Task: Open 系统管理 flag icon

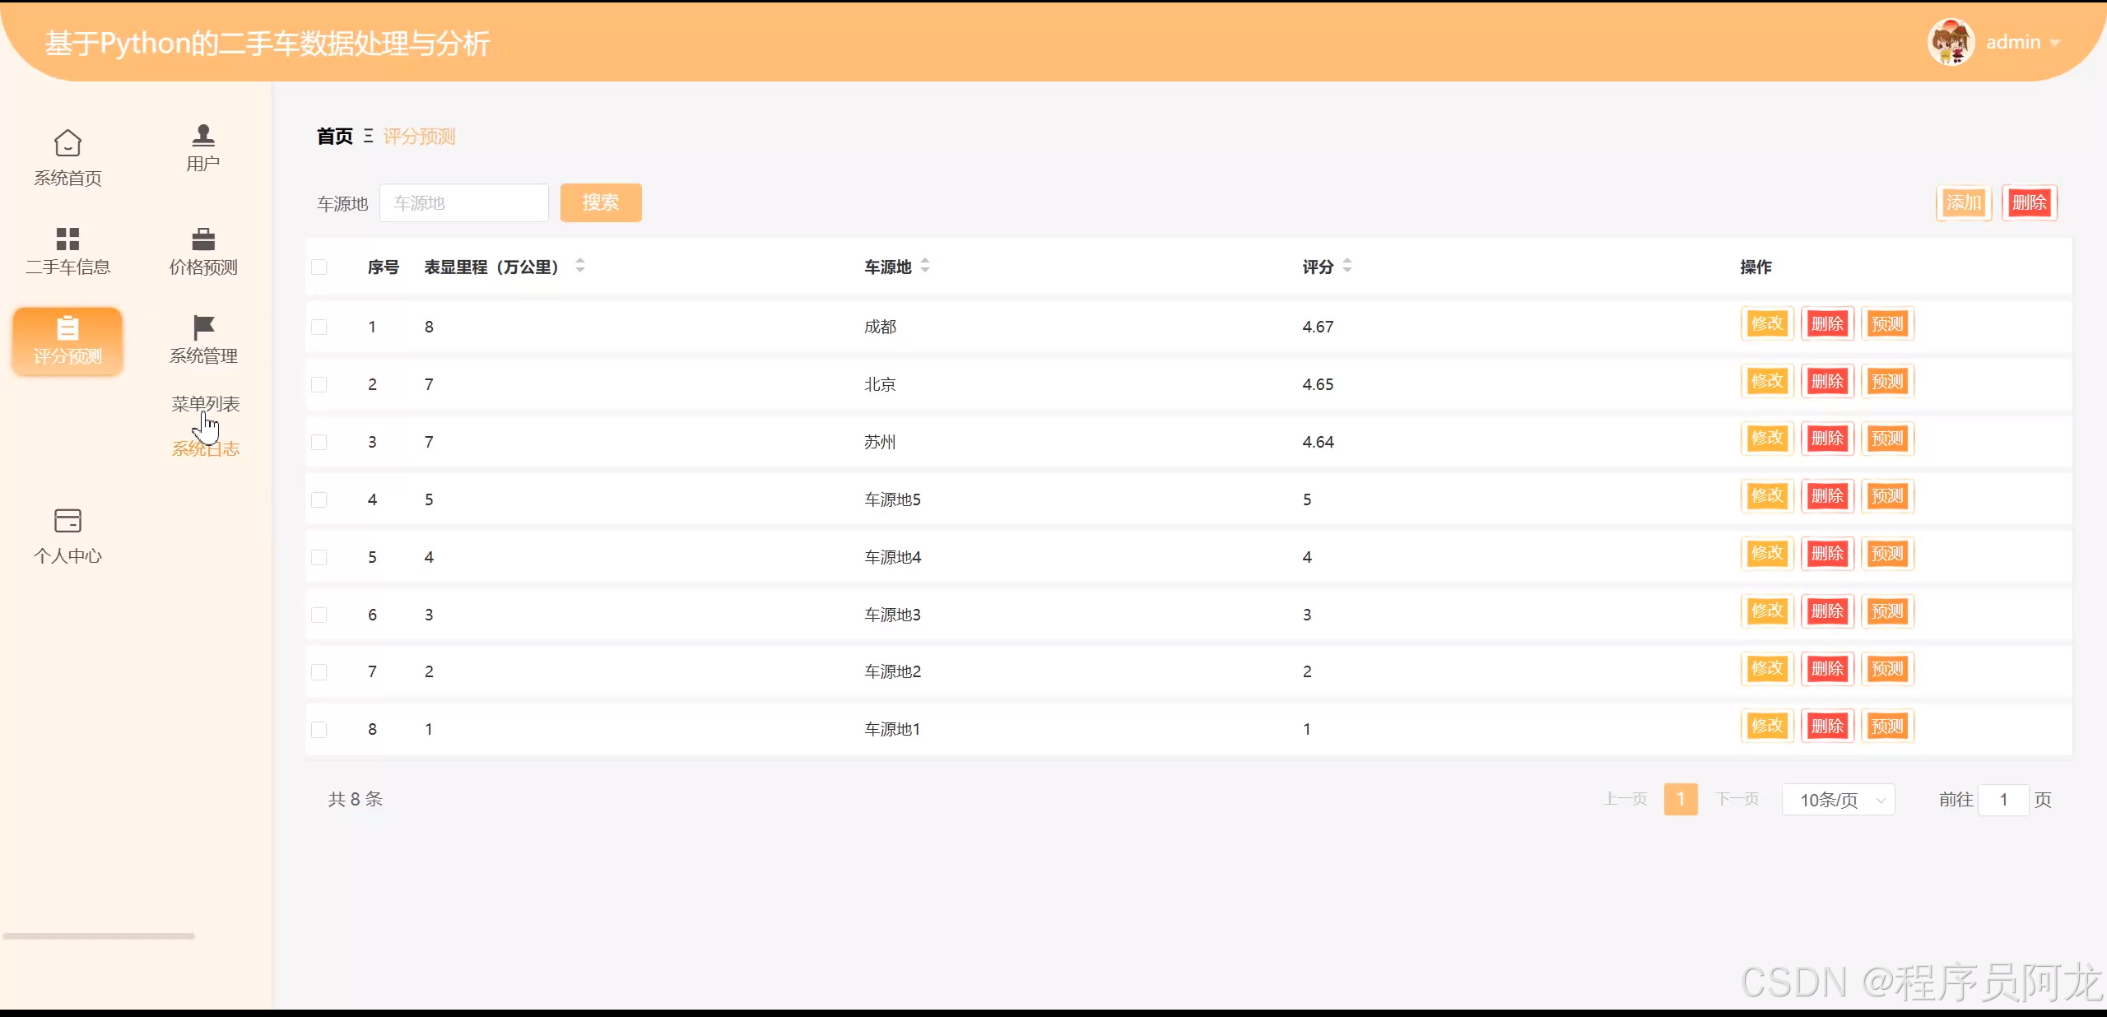Action: (x=203, y=327)
